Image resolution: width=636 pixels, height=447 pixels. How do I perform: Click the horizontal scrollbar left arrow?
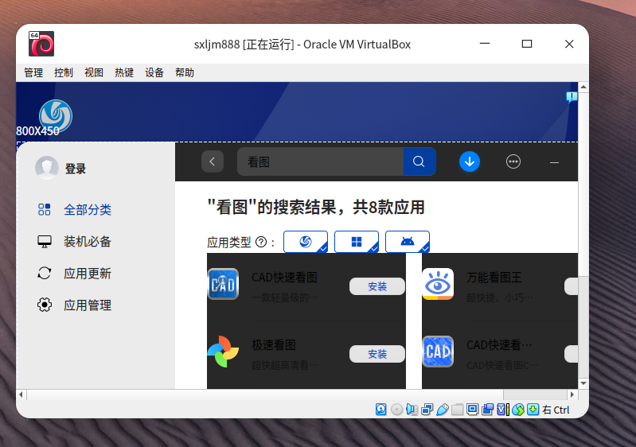click(21, 395)
